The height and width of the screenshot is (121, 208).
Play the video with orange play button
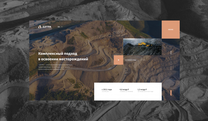[118, 60]
